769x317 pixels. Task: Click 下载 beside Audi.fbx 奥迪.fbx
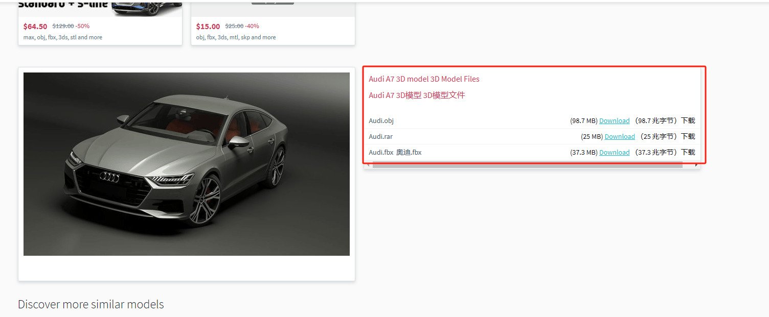[x=688, y=152]
